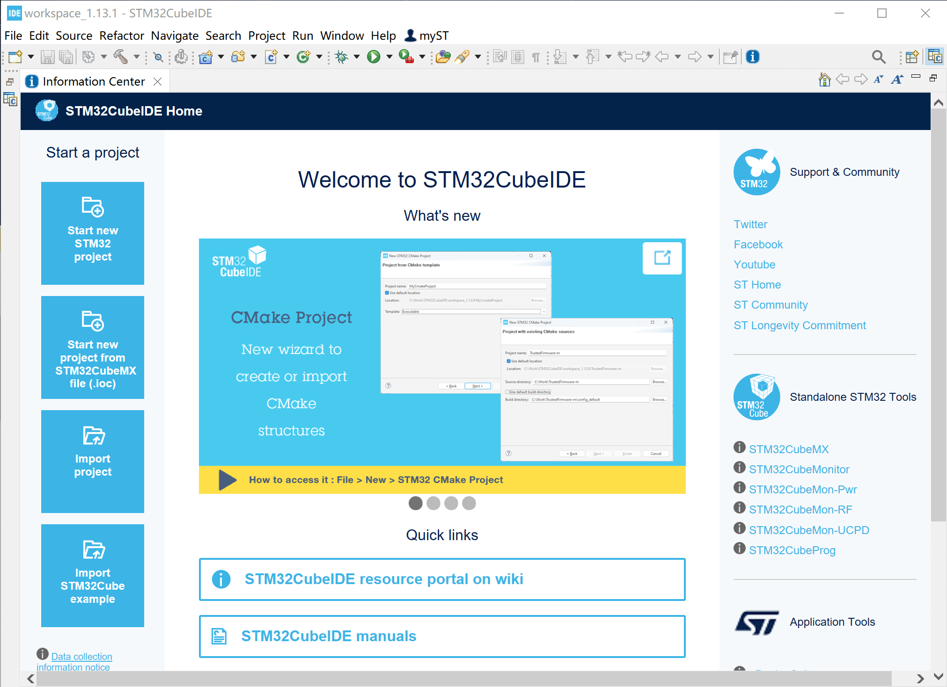
Task: Expand the Search menu dropdown
Action: (x=222, y=36)
